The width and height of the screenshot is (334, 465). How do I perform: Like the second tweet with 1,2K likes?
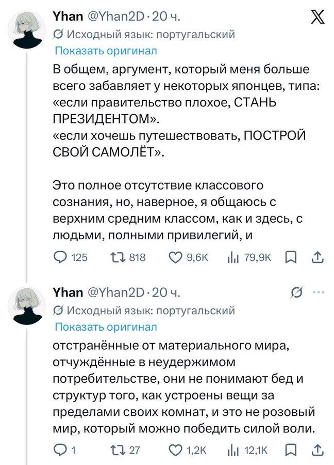(x=177, y=451)
